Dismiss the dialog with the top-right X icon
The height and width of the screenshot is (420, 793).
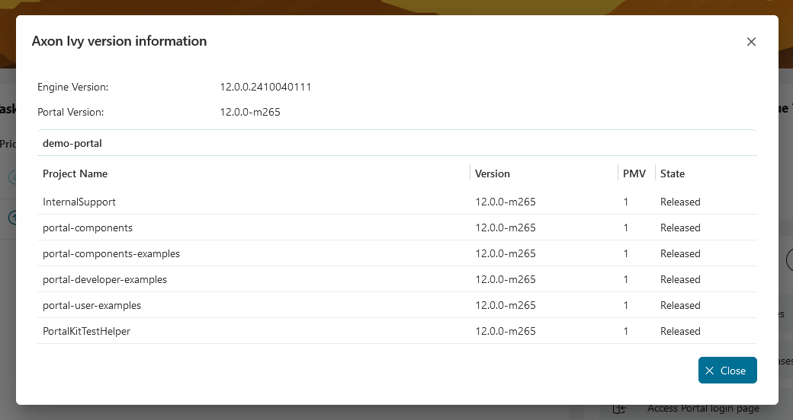751,42
